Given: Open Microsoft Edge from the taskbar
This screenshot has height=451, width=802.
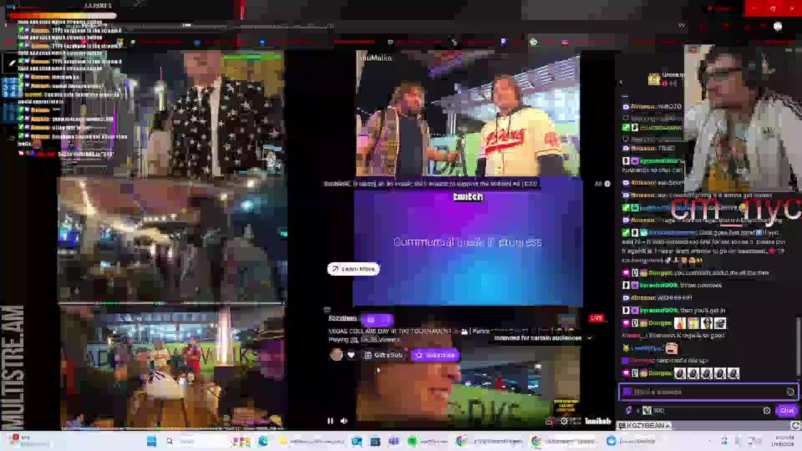Looking at the screenshot, I should (x=263, y=442).
